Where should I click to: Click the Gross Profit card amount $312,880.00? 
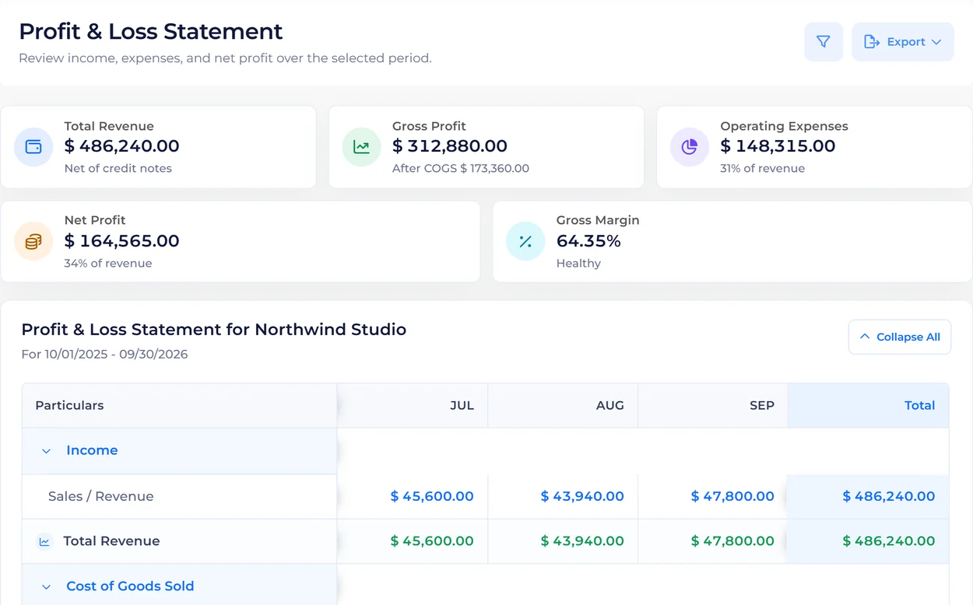(450, 146)
